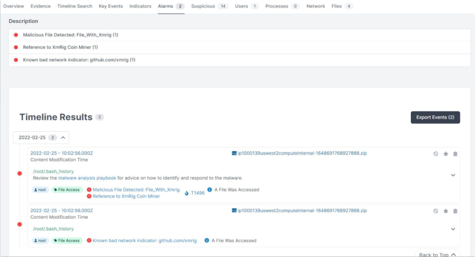Click the evidence icon beside first zip
The width and height of the screenshot is (475, 257).
(x=234, y=153)
